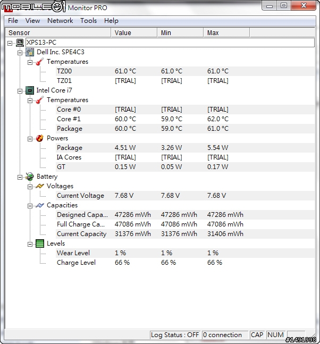Click the Powers flame icon
Image resolution: width=320 pixels, height=344 pixels.
(40, 138)
